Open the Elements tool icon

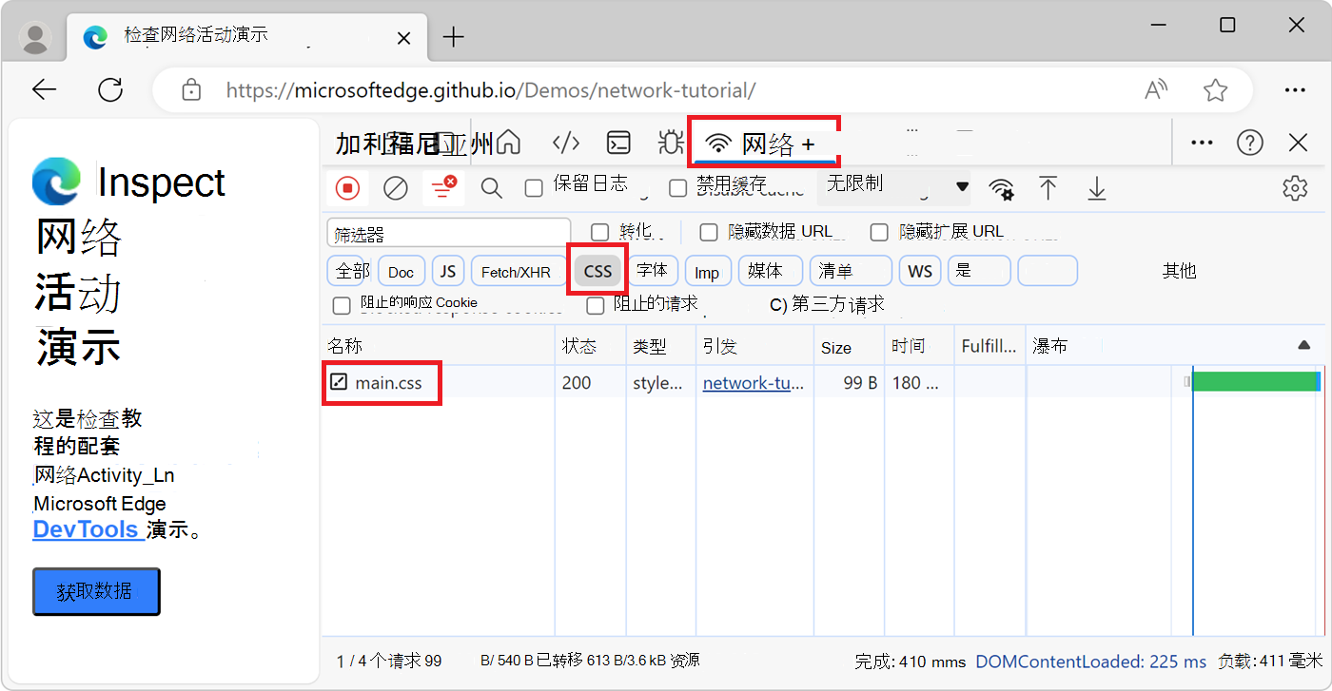[566, 143]
